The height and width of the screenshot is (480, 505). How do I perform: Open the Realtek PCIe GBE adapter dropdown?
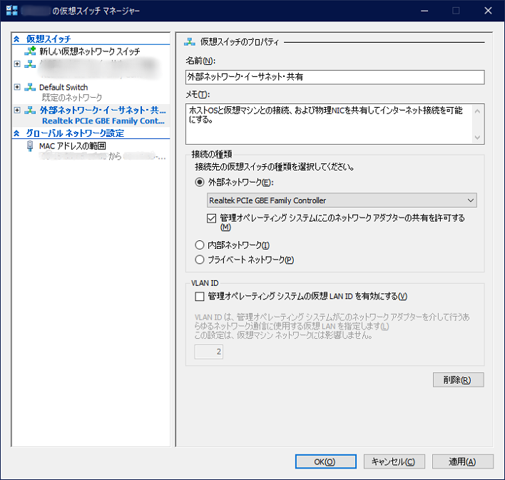click(342, 200)
